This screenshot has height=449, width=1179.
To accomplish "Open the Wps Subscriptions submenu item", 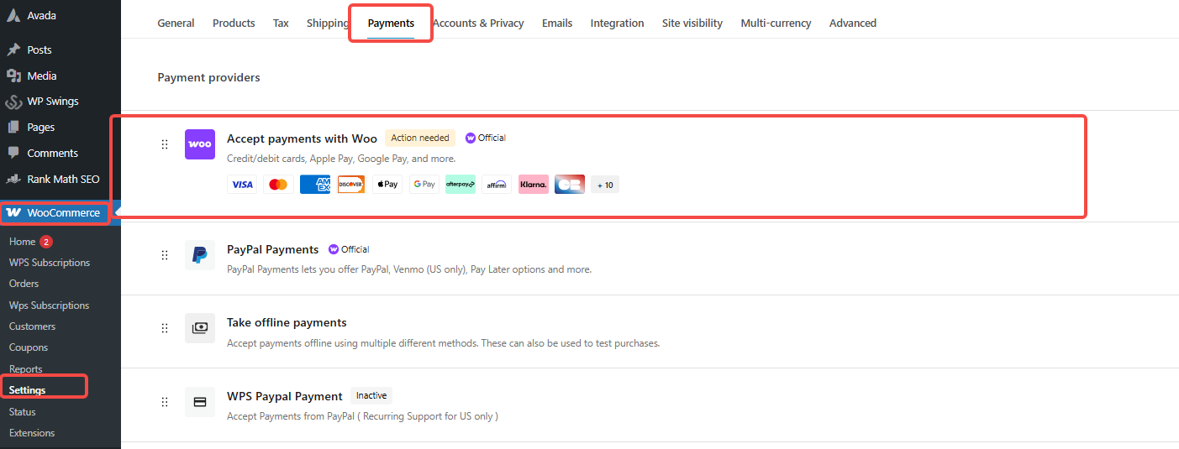I will (49, 305).
